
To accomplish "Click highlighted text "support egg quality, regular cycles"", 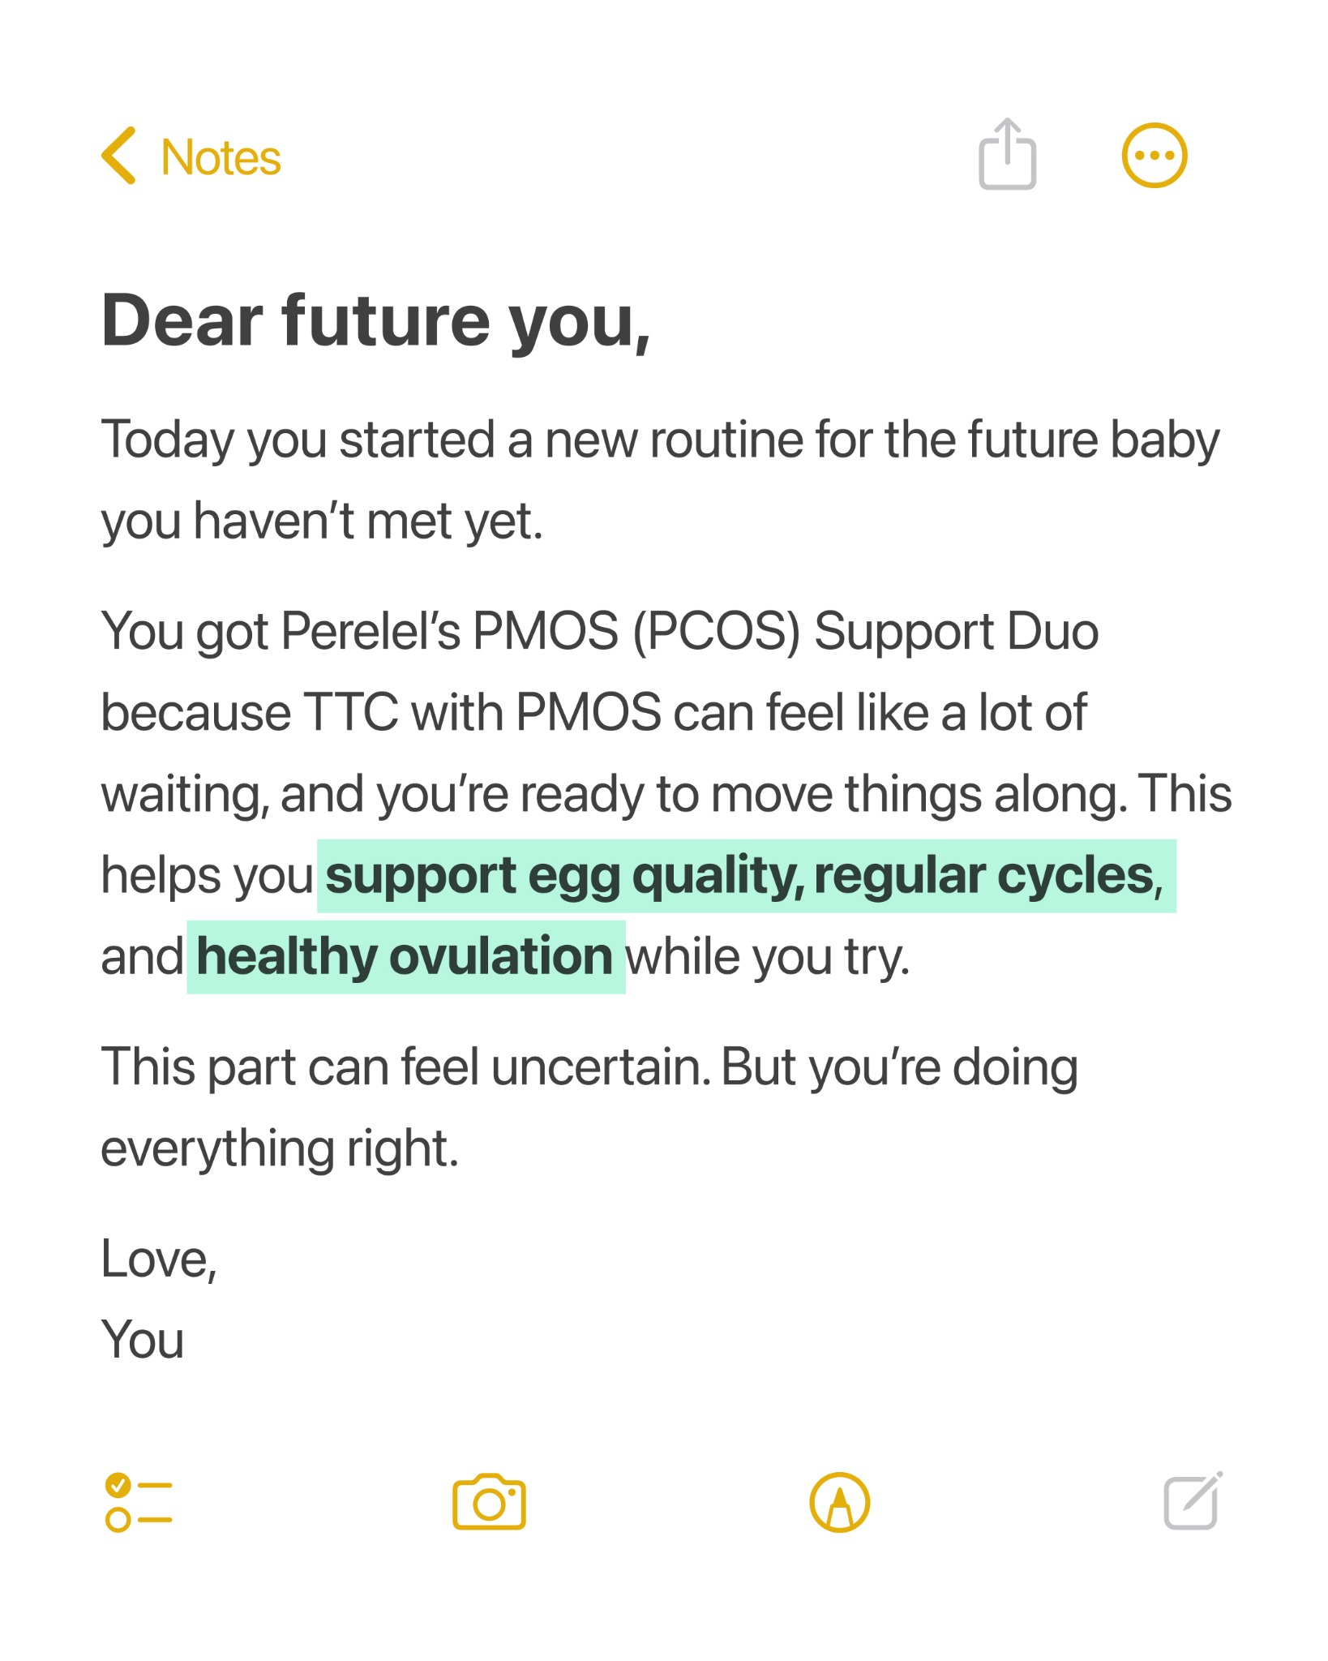I will click(x=739, y=876).
